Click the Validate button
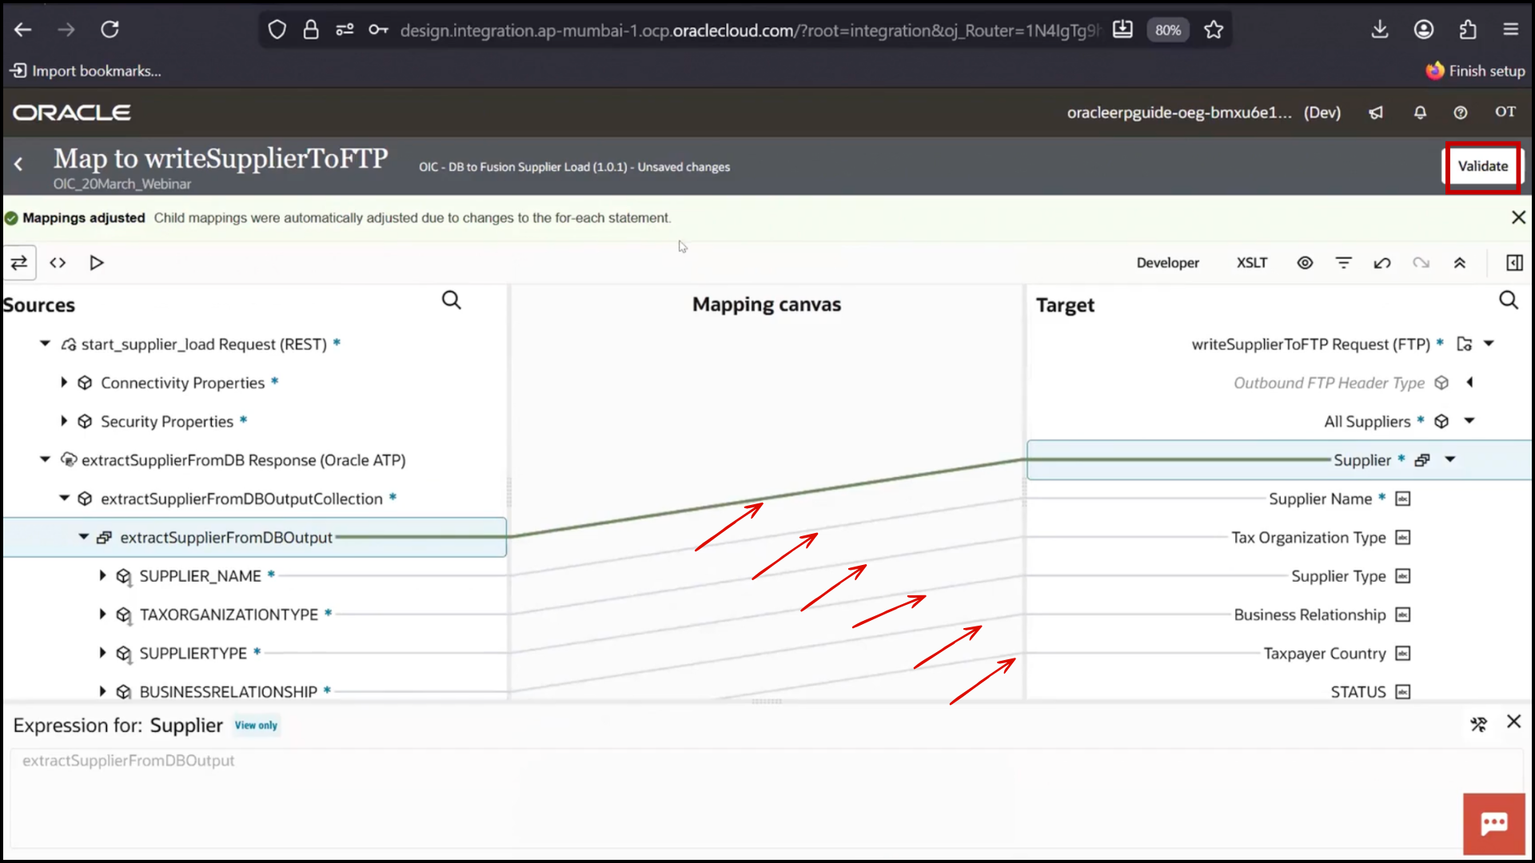The image size is (1535, 863). 1482,166
